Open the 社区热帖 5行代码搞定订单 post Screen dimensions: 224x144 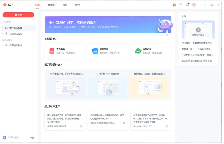point(197,55)
